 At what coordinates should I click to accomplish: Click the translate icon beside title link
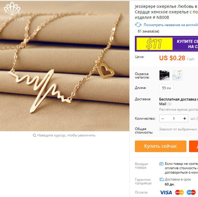(138, 25)
